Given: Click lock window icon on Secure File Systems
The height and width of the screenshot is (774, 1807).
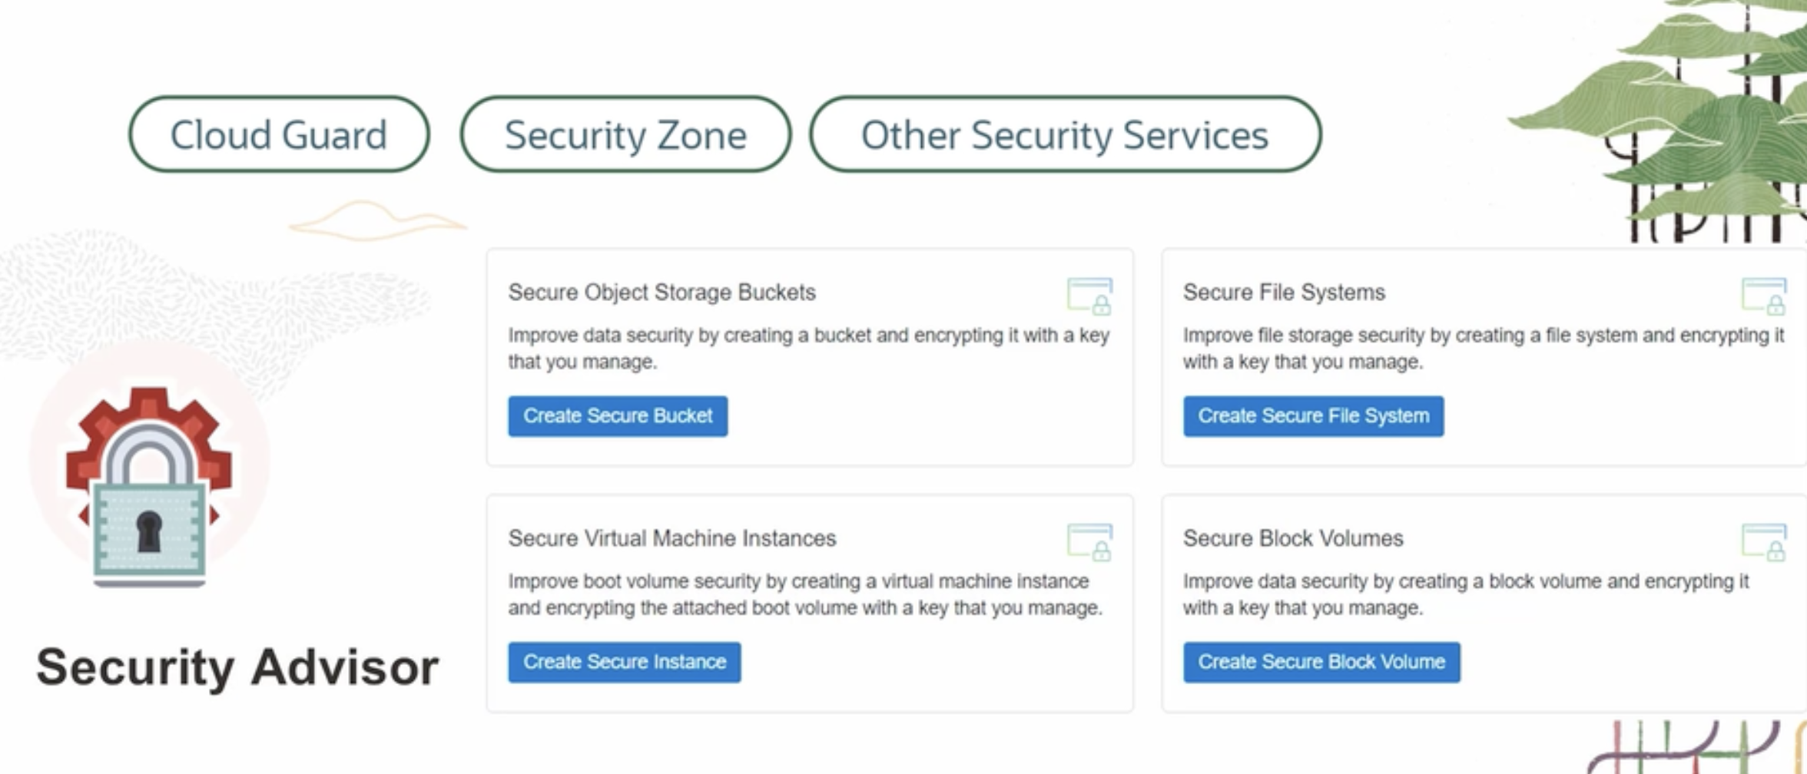Looking at the screenshot, I should tap(1763, 296).
